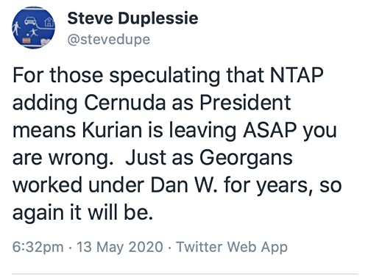Click the car icon inside the avatar
The height and width of the screenshot is (277, 368).
click(x=30, y=21)
